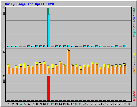Click the blue "Files" legend label
The width and height of the screenshot is (137, 107).
134,21
